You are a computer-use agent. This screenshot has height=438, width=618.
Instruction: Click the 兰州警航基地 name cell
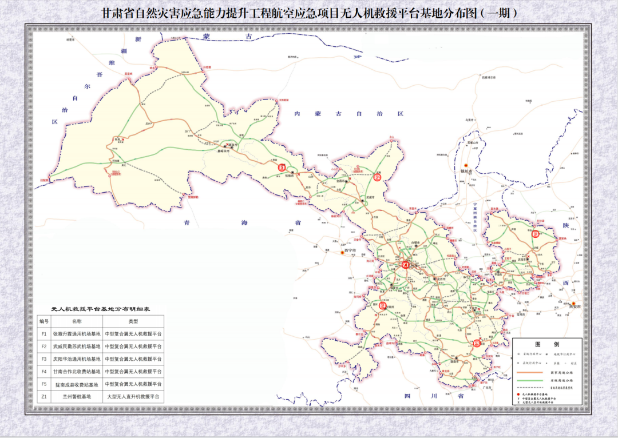[x=77, y=396]
